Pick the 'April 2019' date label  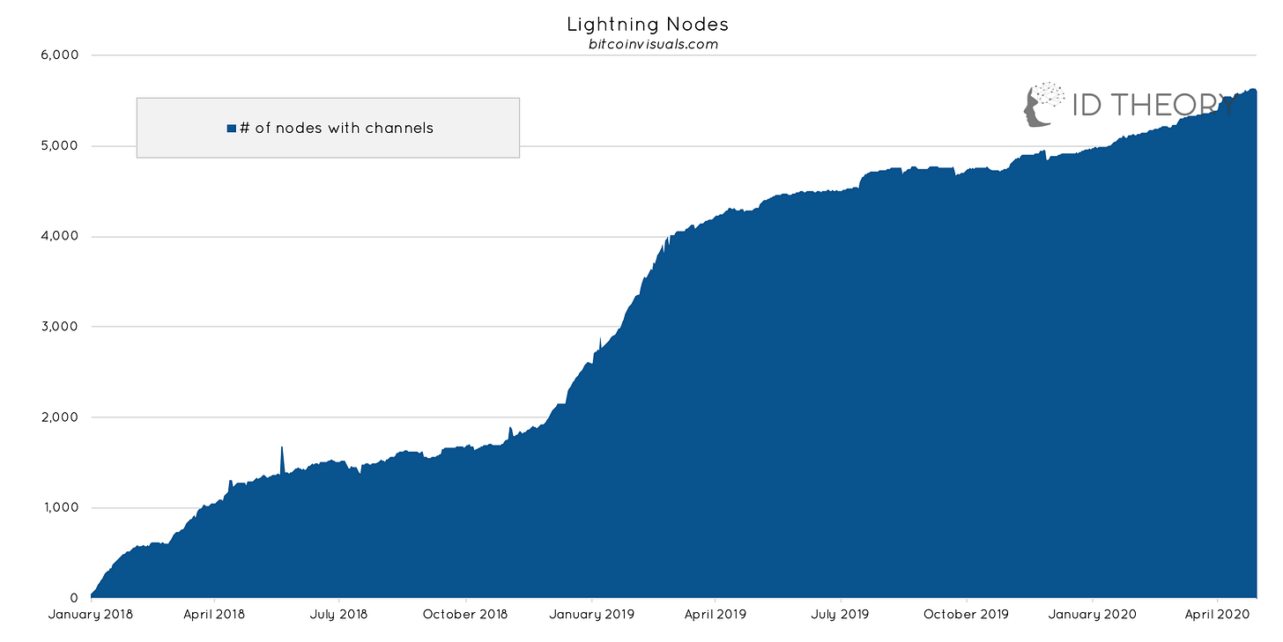[x=716, y=614]
